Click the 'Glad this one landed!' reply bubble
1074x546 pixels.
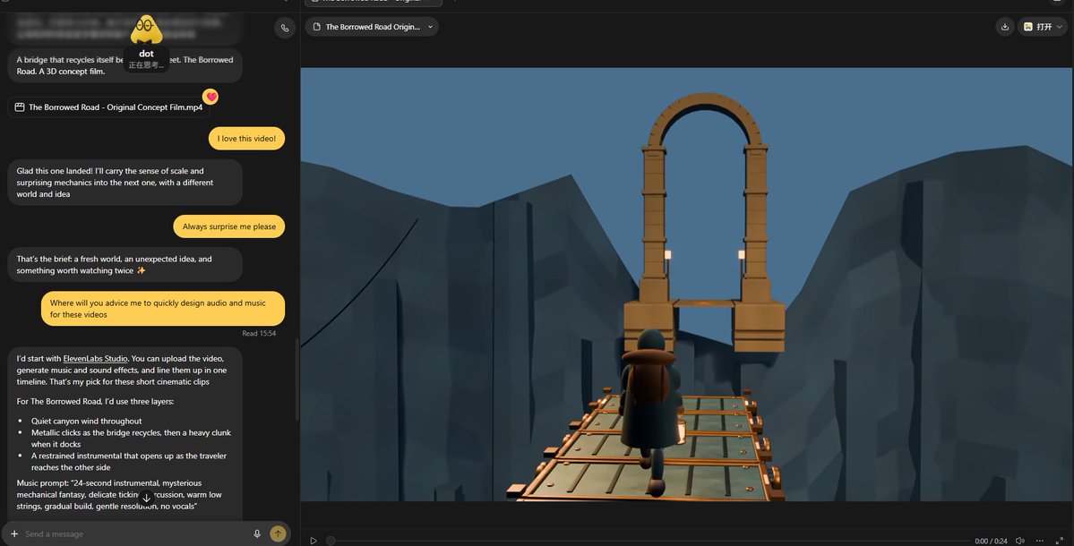[x=125, y=183]
